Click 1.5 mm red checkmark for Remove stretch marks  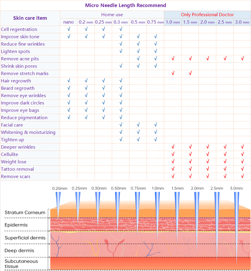(x=190, y=73)
